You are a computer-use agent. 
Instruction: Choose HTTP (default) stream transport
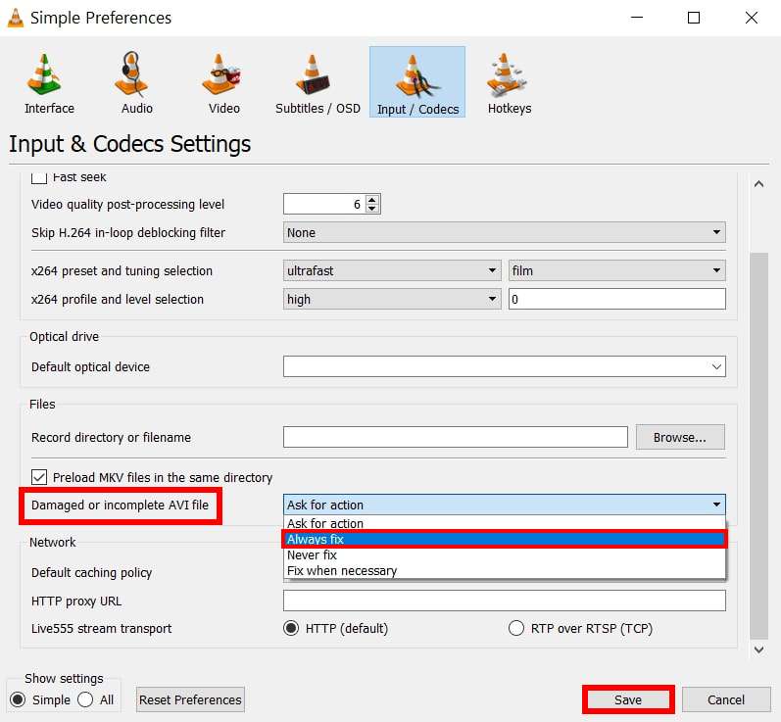[291, 628]
